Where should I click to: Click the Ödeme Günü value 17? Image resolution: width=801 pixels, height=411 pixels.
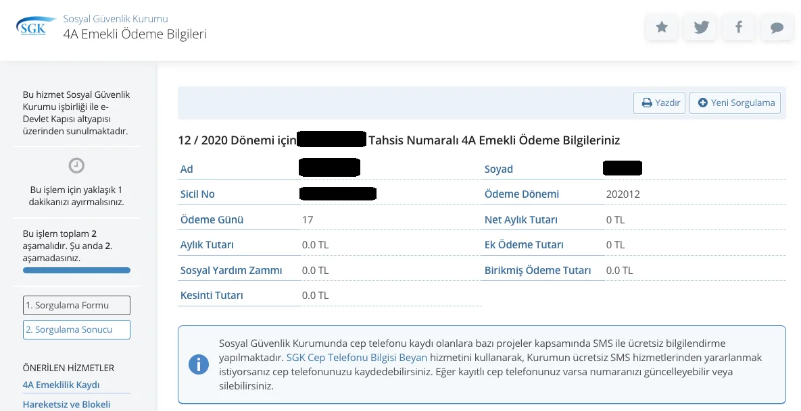(308, 220)
